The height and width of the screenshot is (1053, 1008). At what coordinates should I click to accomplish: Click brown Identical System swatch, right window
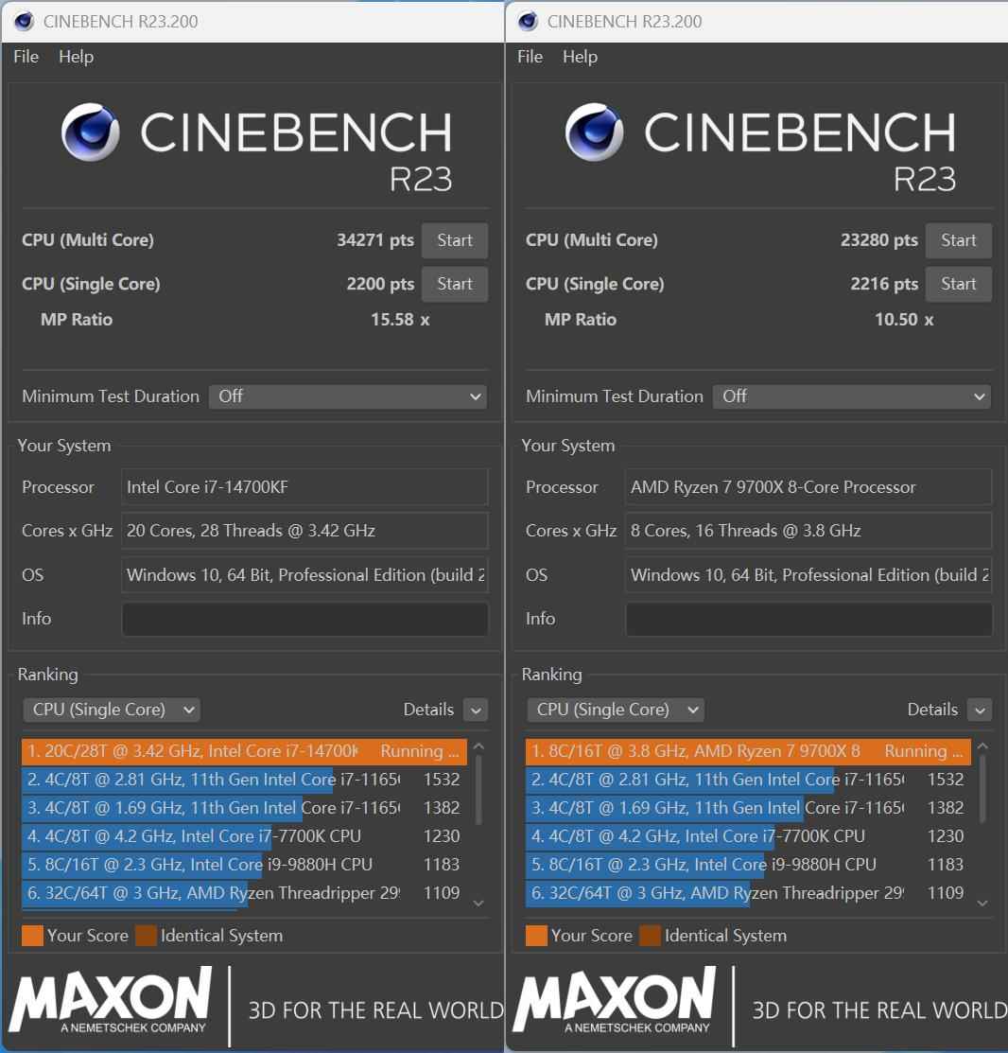coord(650,936)
